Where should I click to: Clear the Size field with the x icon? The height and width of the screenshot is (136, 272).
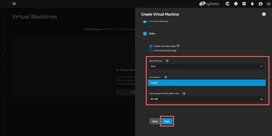pyautogui.click(x=261, y=99)
